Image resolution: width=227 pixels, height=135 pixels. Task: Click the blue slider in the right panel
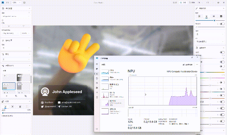214,20
